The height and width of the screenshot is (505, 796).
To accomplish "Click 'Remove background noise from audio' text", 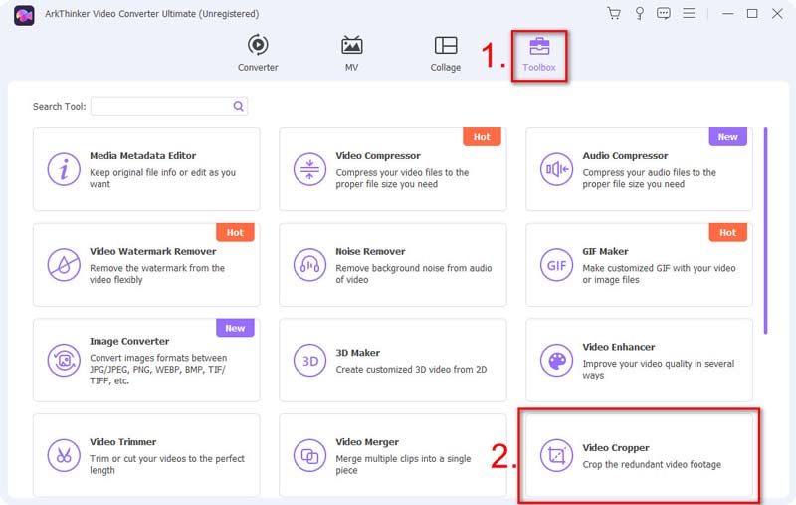I will click(414, 274).
